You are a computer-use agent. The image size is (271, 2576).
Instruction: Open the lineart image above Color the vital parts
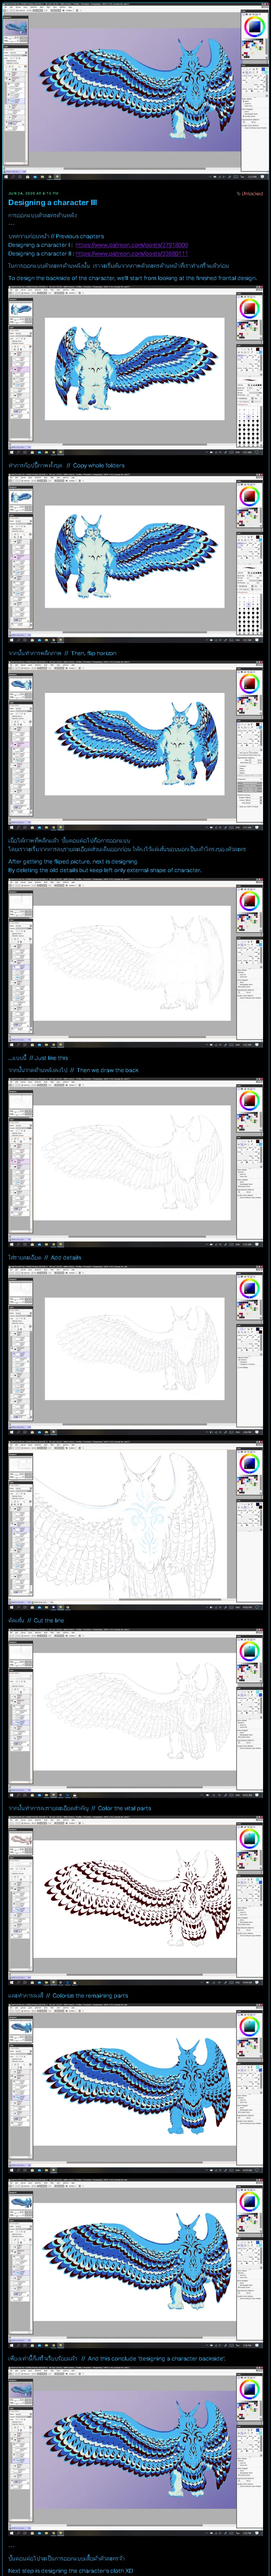[x=135, y=1714]
